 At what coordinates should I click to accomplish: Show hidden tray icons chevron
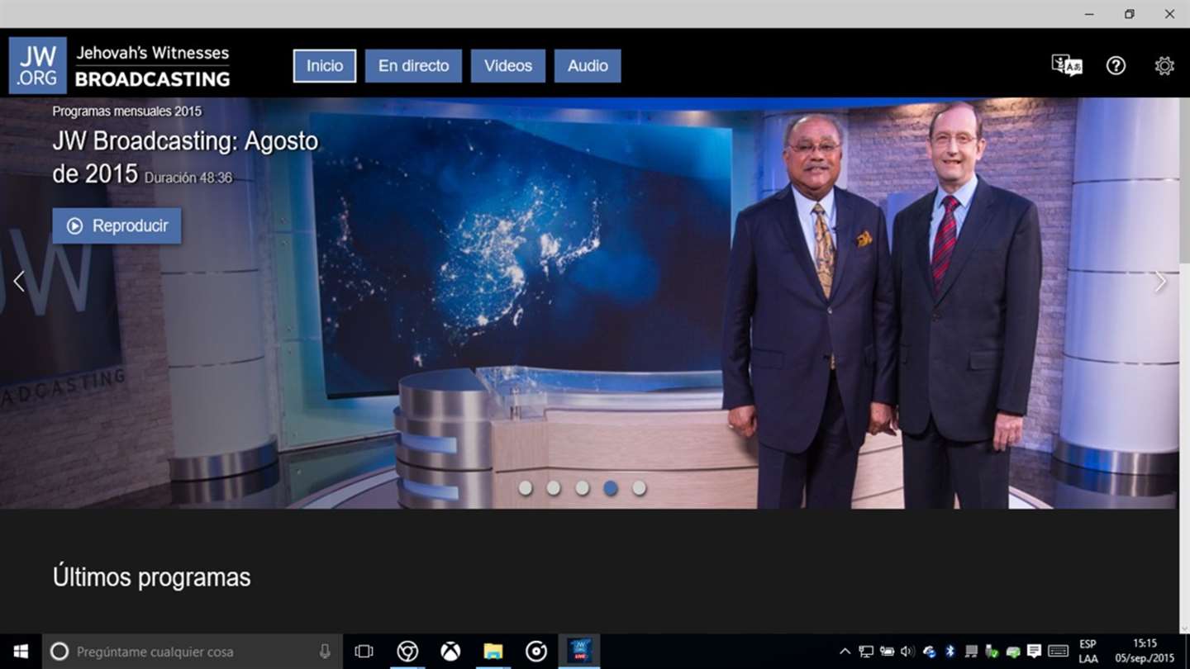(845, 652)
